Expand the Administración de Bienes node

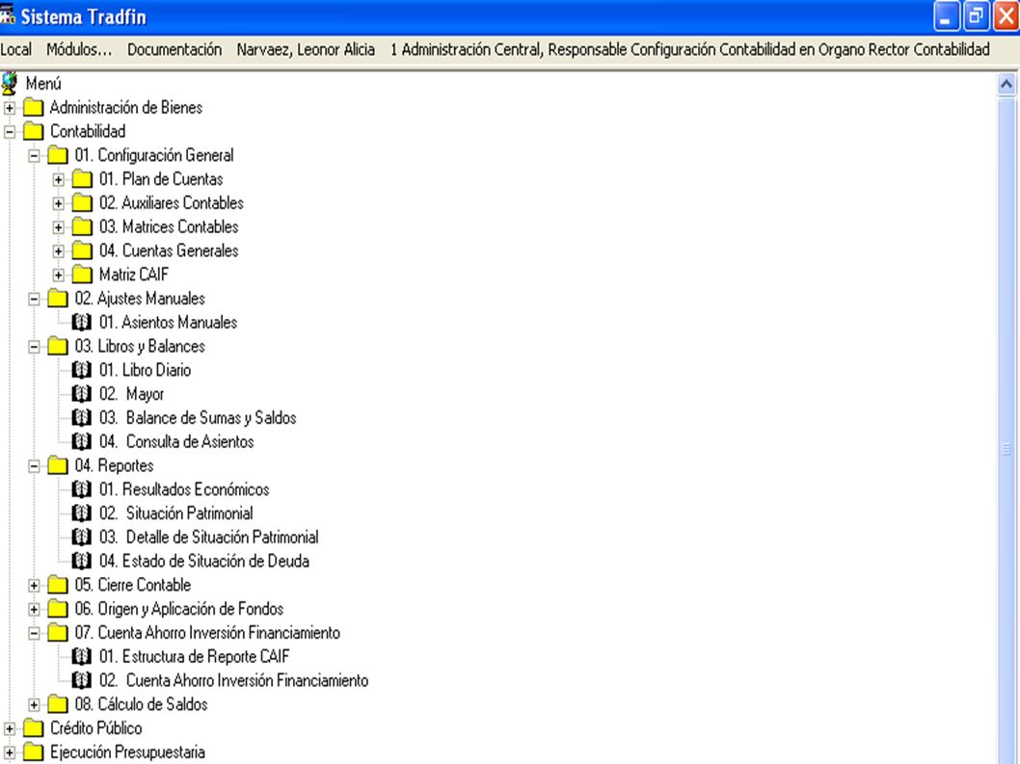click(10, 108)
